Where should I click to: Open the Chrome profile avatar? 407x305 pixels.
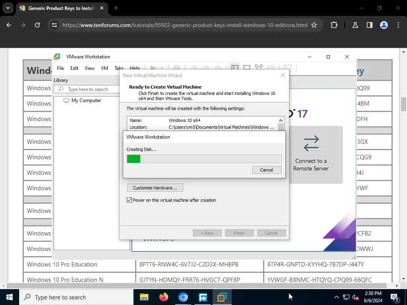tap(384, 25)
